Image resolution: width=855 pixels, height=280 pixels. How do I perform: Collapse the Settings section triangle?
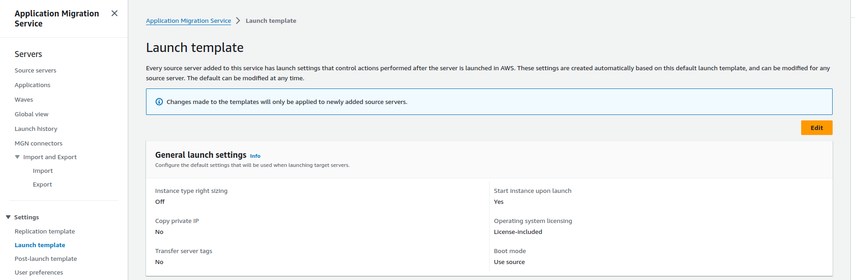pos(8,217)
